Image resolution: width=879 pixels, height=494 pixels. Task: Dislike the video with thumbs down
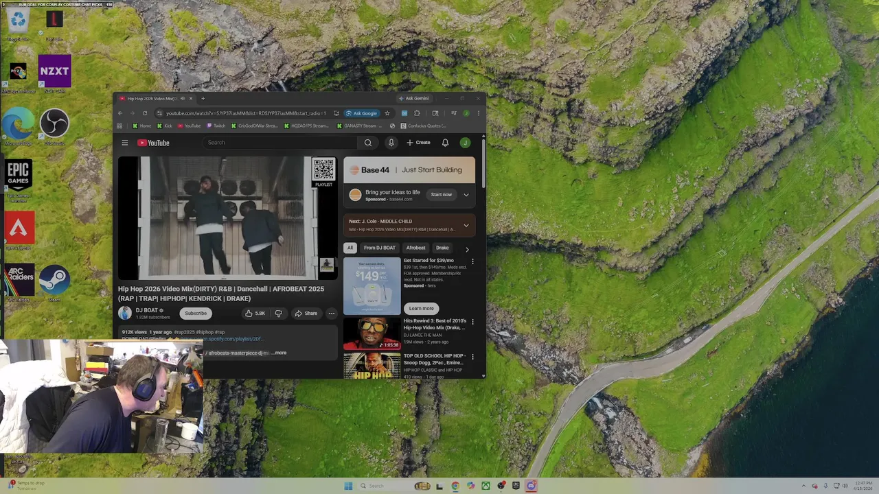[278, 314]
